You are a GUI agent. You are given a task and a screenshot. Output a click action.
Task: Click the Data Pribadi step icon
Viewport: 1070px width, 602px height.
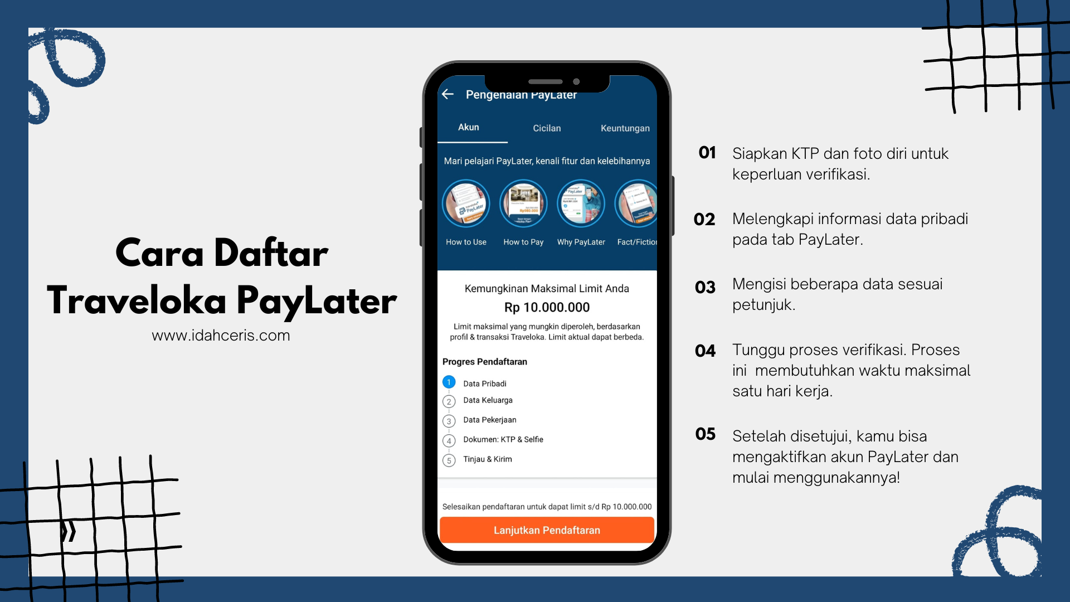tap(449, 382)
